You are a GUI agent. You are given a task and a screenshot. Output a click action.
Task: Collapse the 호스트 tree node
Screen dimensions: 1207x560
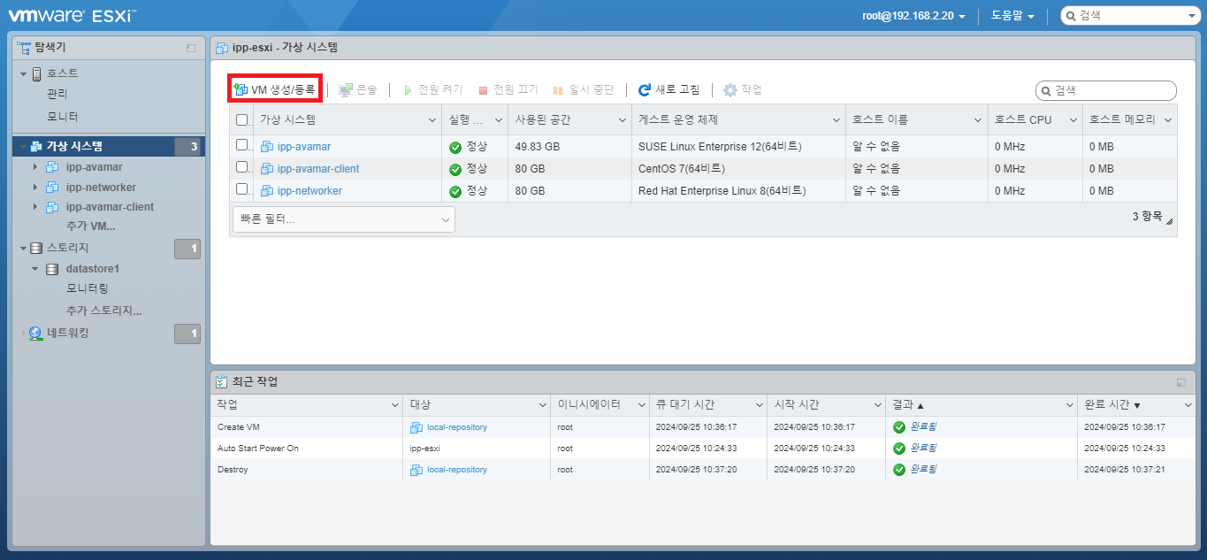coord(24,73)
